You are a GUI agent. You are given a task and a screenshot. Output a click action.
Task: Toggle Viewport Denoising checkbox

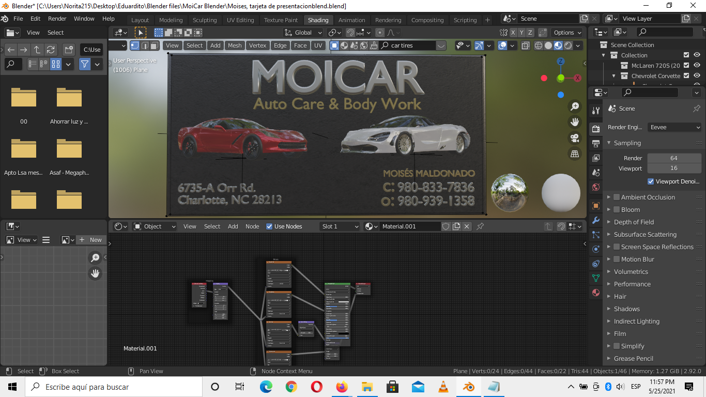coord(651,181)
